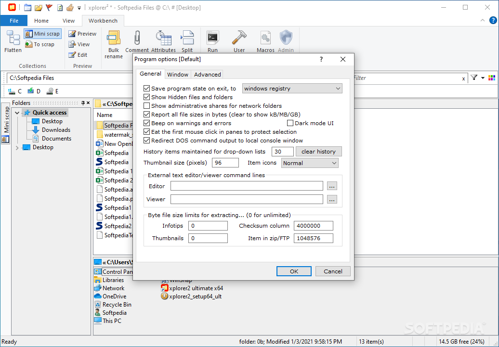499x347 pixels.
Task: Click the open folder quick-access icon
Action: pyautogui.click(x=38, y=7)
